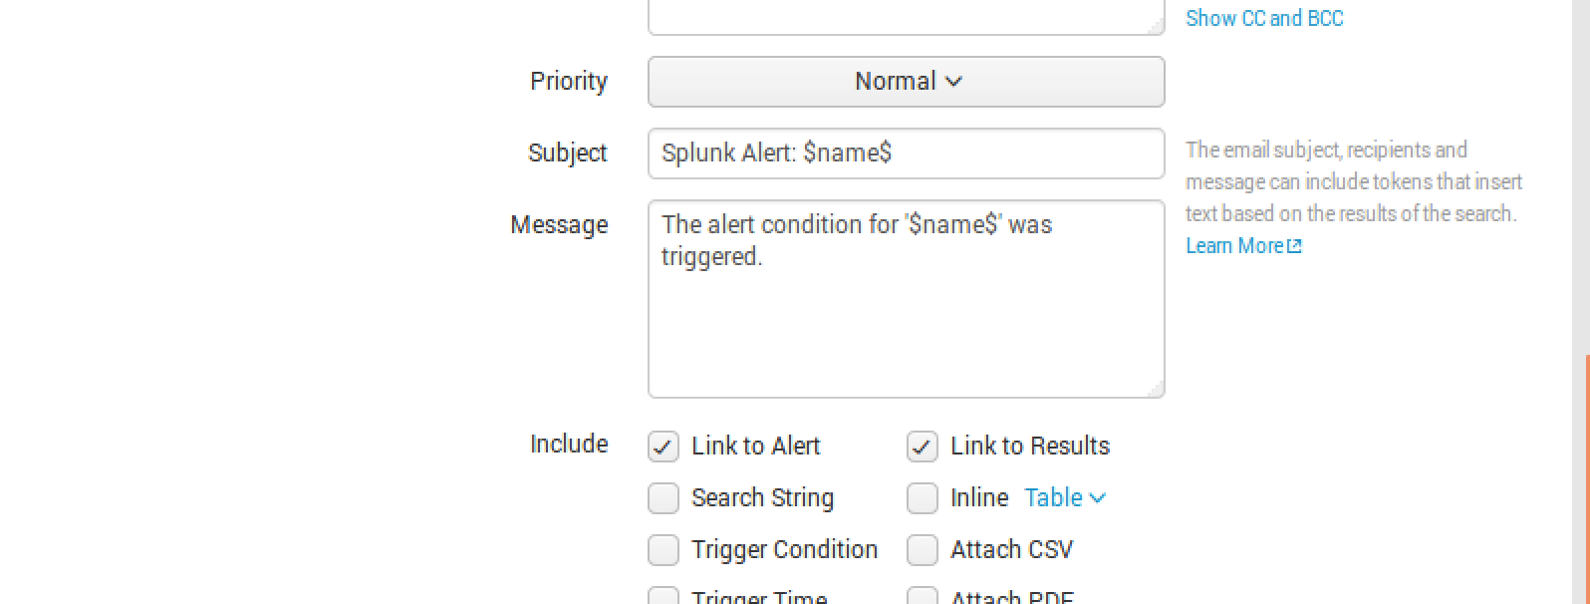Enable the Search String checkbox
1590x604 pixels.
[663, 498]
